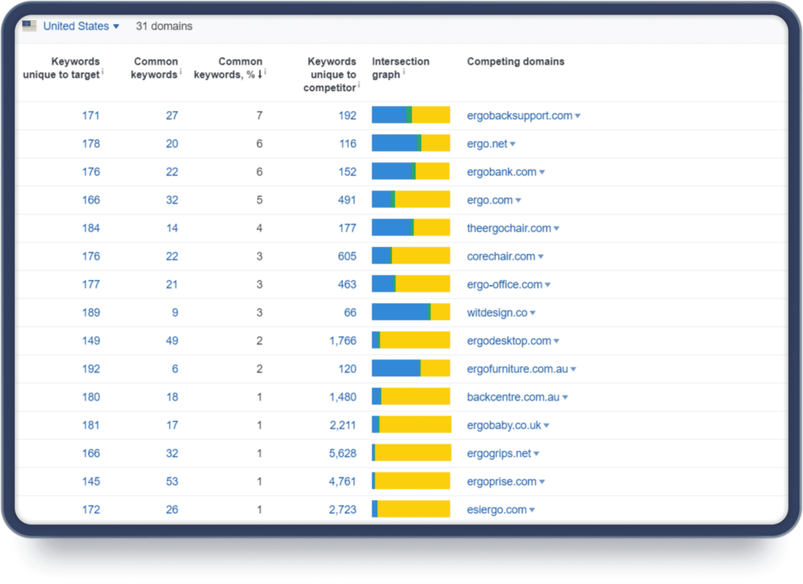Image resolution: width=803 pixels, height=584 pixels.
Task: Open ergobank.com domain link
Action: click(x=501, y=172)
